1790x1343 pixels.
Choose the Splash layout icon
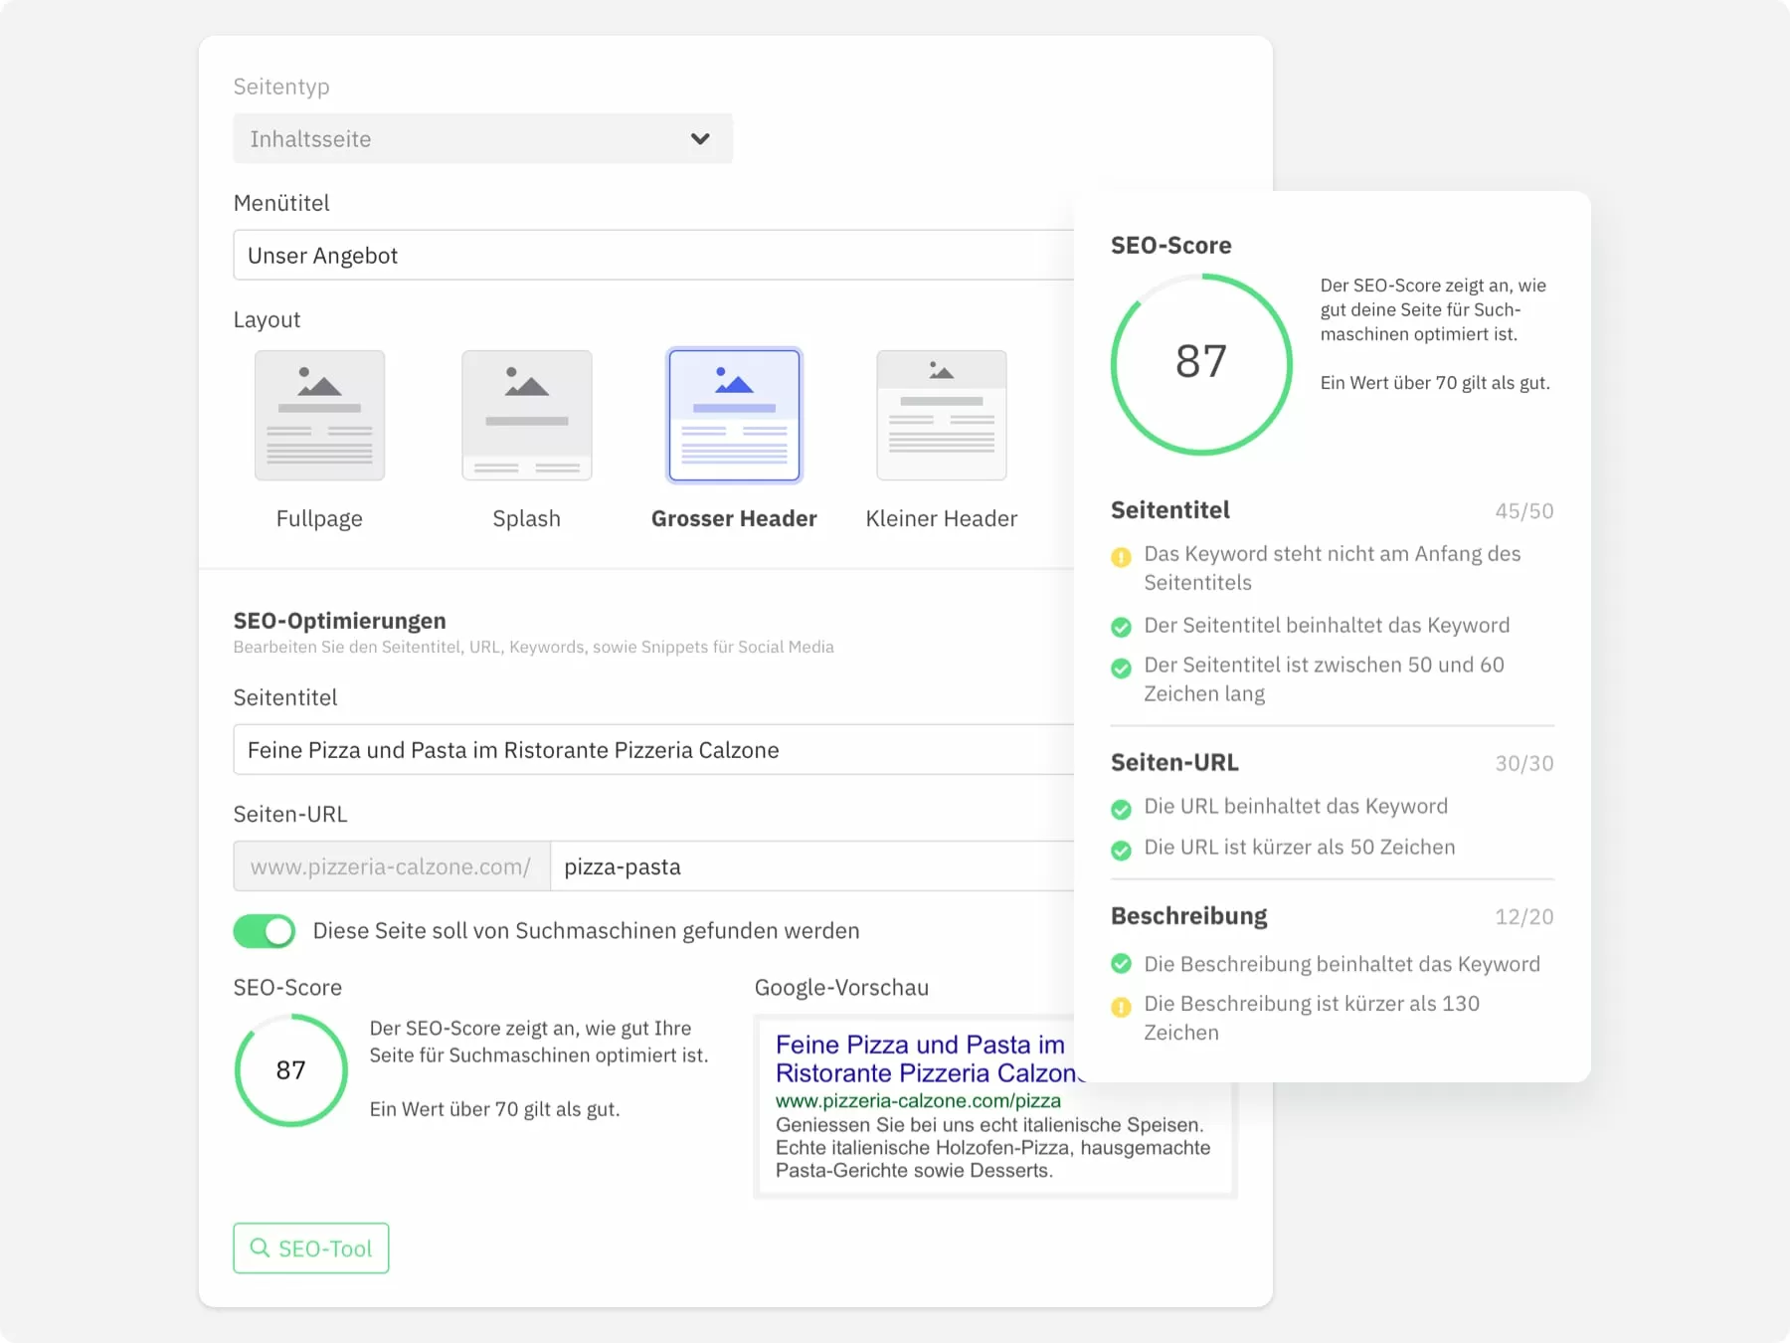point(526,415)
